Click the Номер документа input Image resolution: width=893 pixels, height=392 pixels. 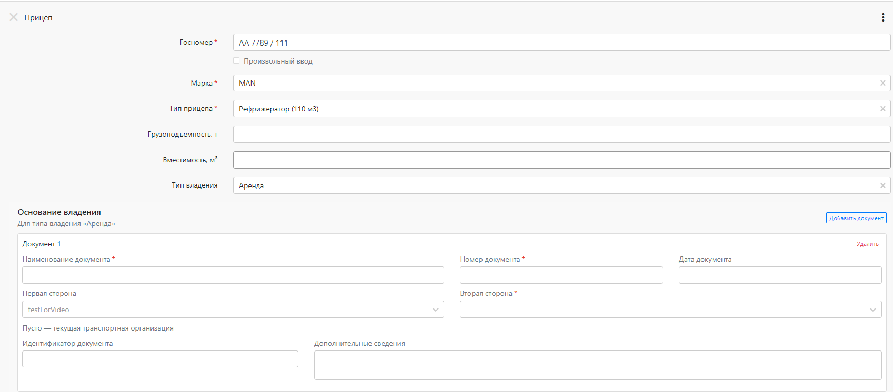click(561, 275)
